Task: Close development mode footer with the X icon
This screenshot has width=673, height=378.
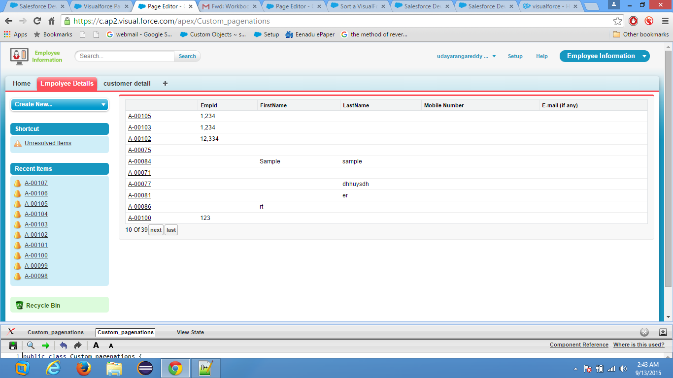Action: 11,331
